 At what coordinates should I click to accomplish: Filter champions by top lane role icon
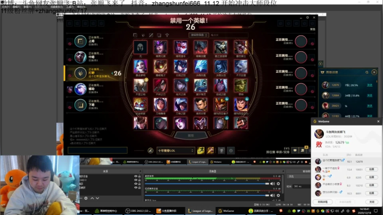coord(135,35)
